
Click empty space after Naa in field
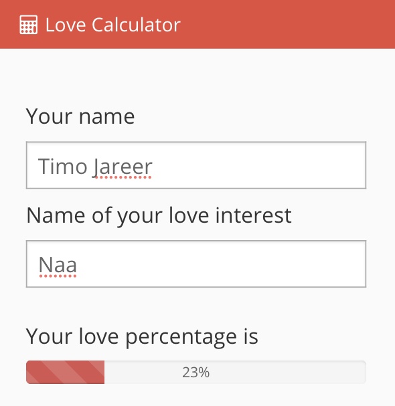[x=220, y=264]
